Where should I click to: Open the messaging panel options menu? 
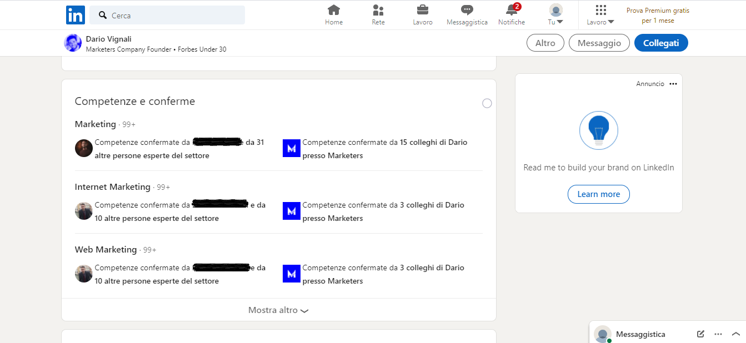(x=718, y=334)
